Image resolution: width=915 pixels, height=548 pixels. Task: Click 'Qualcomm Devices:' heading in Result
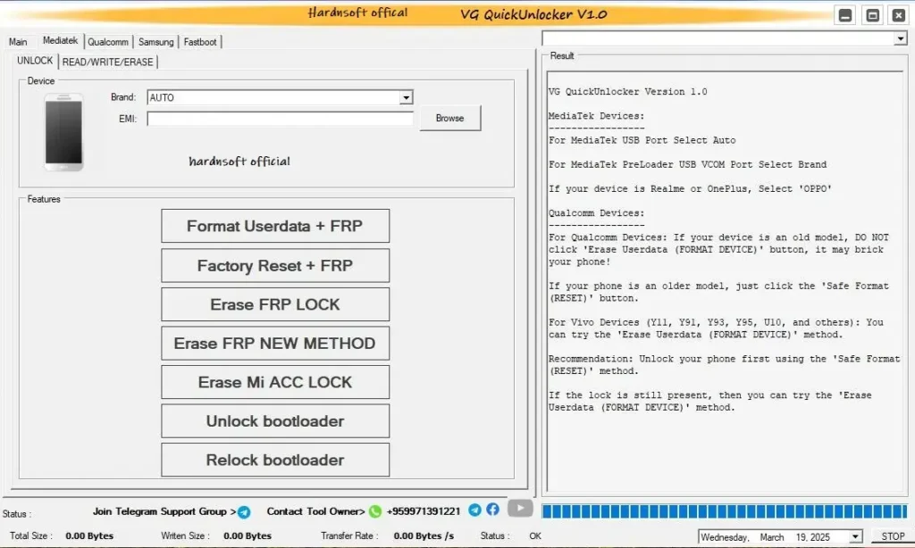[x=596, y=213]
